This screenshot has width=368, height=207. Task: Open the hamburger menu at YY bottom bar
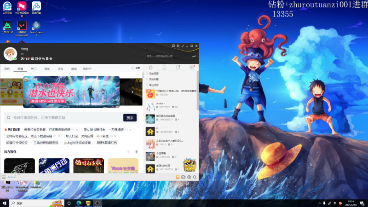pos(4,177)
